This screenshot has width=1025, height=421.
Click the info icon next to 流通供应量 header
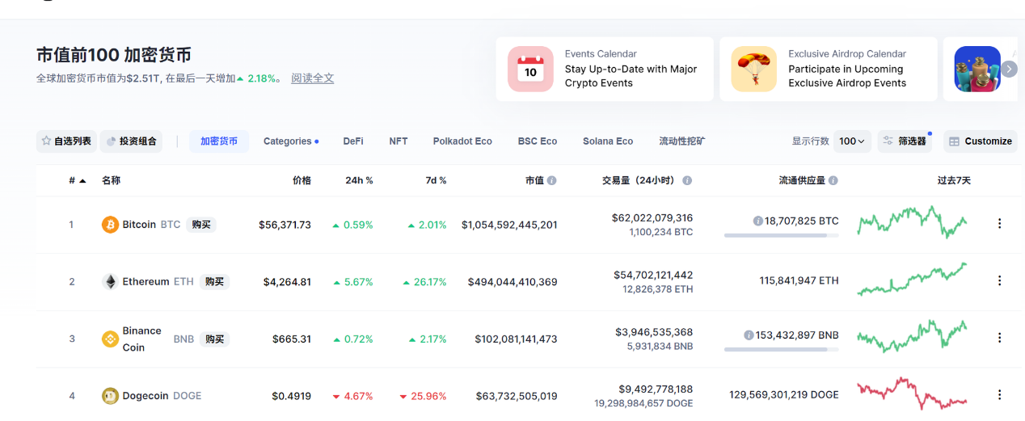coord(833,181)
